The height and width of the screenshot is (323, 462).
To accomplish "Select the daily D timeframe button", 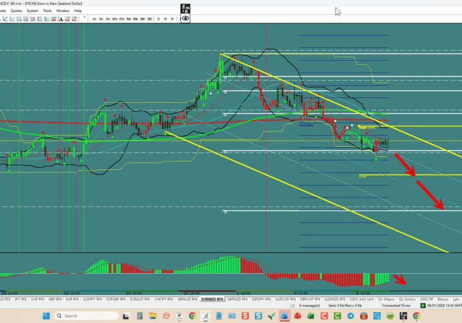I will pos(159,19).
